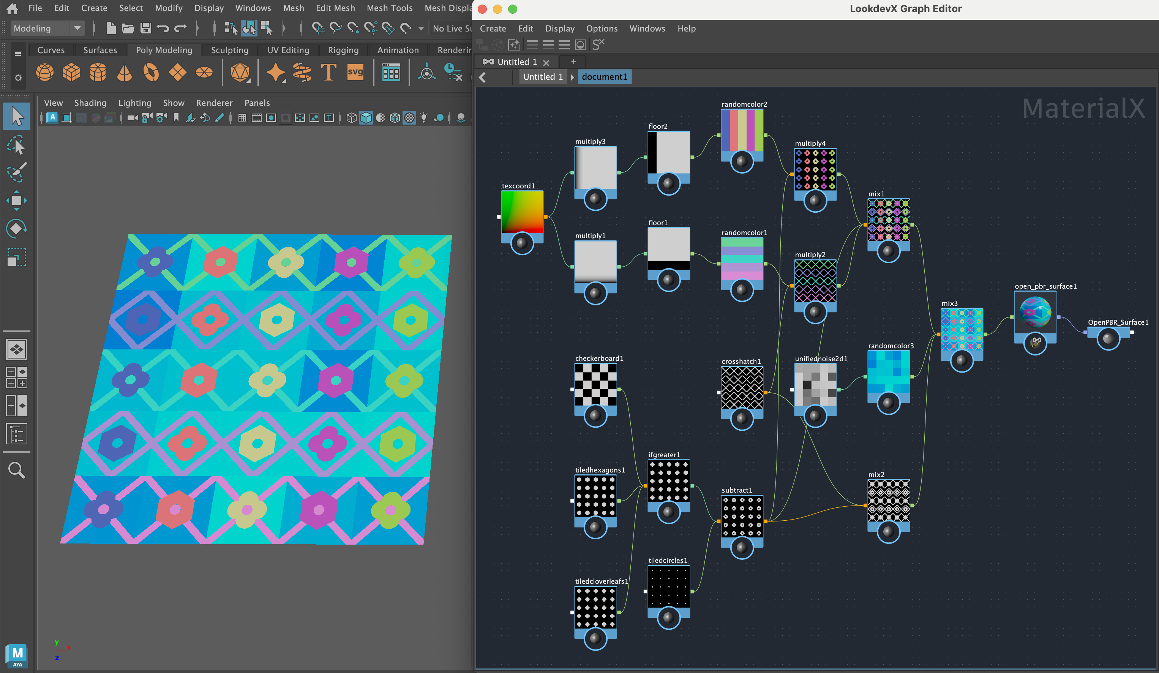Create a polygon cube from the shelf
The width and height of the screenshot is (1159, 673).
click(71, 73)
